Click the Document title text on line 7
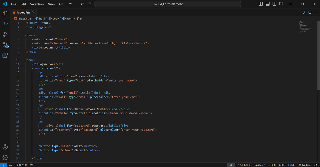320x167 pixels. click(x=50, y=47)
